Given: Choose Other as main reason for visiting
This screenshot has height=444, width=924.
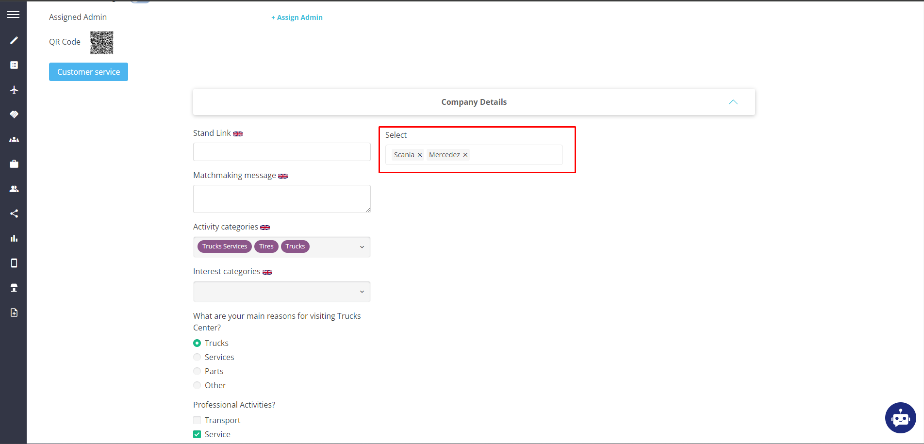Looking at the screenshot, I should tap(197, 385).
